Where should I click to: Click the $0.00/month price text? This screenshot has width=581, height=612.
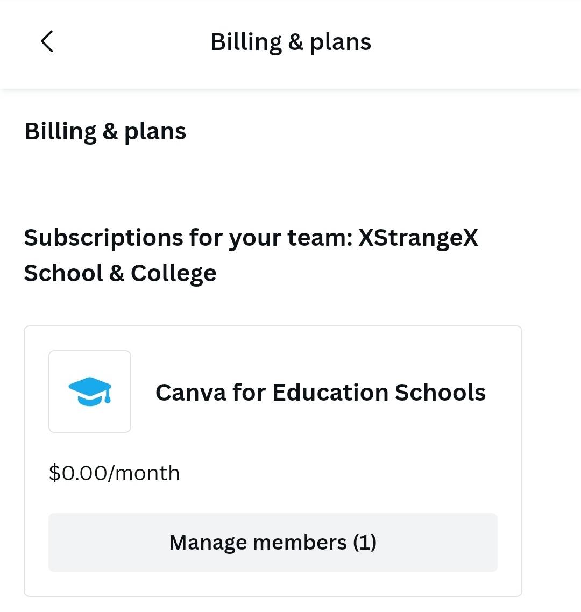pyautogui.click(x=114, y=473)
